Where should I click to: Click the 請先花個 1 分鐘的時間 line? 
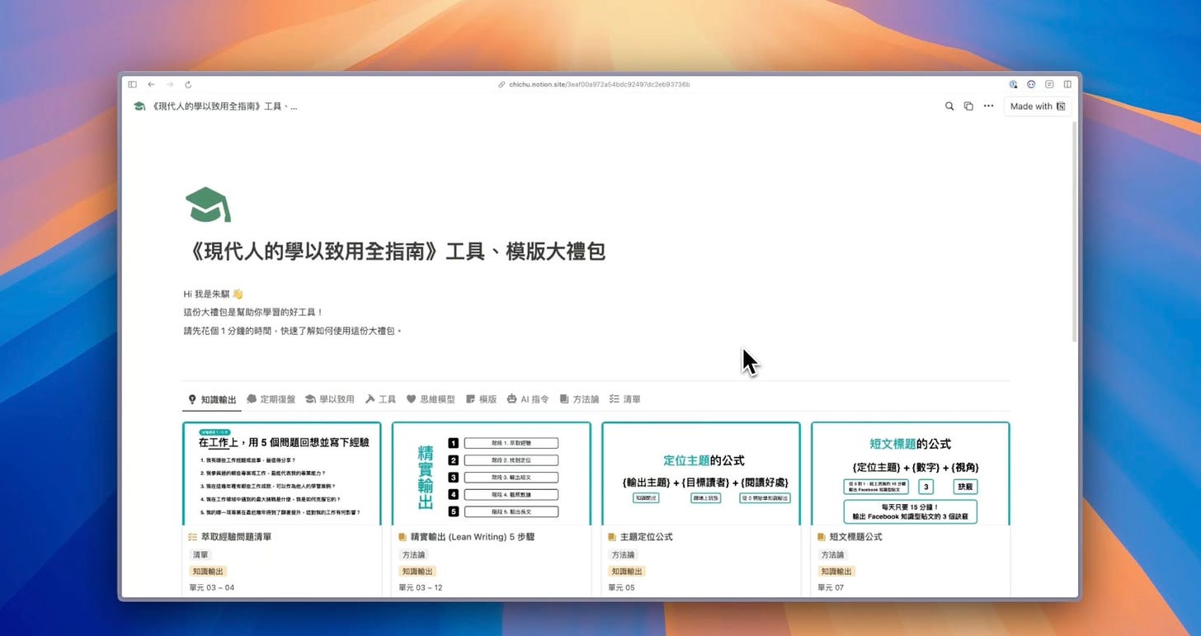coord(293,330)
